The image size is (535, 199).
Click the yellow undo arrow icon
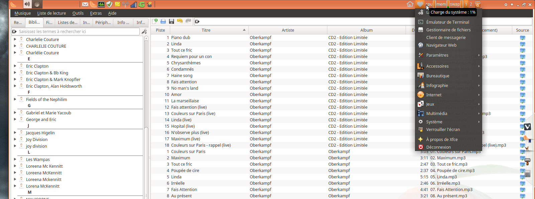pyautogui.click(x=180, y=21)
